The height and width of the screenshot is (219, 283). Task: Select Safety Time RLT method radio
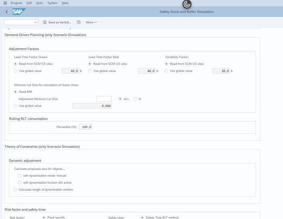142,217
